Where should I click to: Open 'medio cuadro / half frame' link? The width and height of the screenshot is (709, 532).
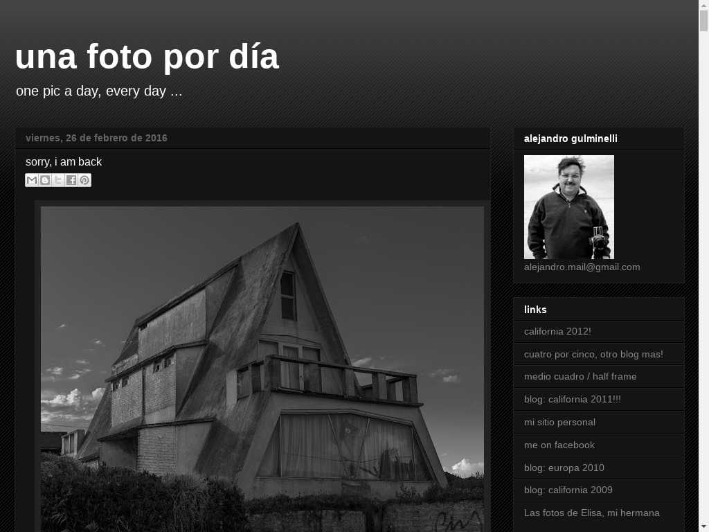[x=580, y=376]
